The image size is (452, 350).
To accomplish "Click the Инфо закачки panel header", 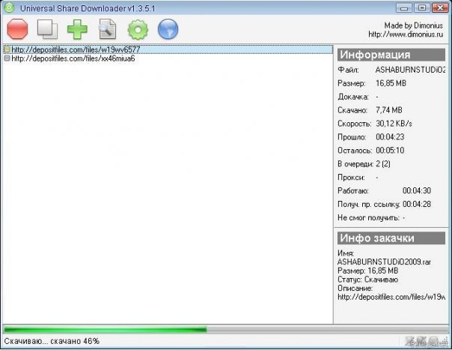I will [391, 238].
